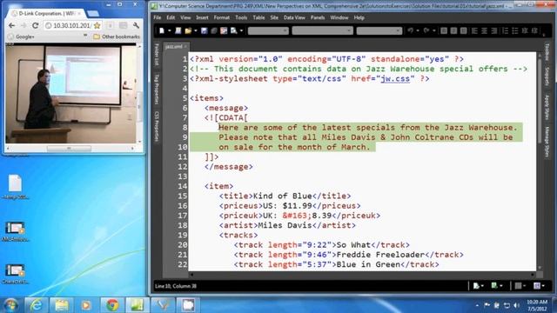This screenshot has height=313, width=557.
Task: Open Chrome's wrench settings menu
Action: (136, 25)
